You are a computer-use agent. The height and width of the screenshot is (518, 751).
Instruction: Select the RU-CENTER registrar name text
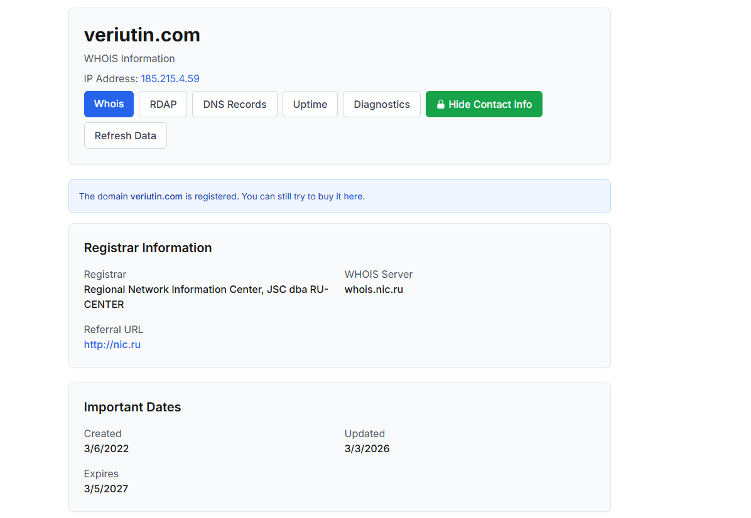[206, 297]
